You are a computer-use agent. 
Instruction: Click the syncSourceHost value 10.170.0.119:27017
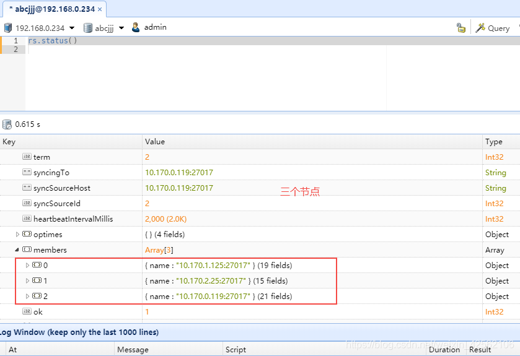(179, 188)
